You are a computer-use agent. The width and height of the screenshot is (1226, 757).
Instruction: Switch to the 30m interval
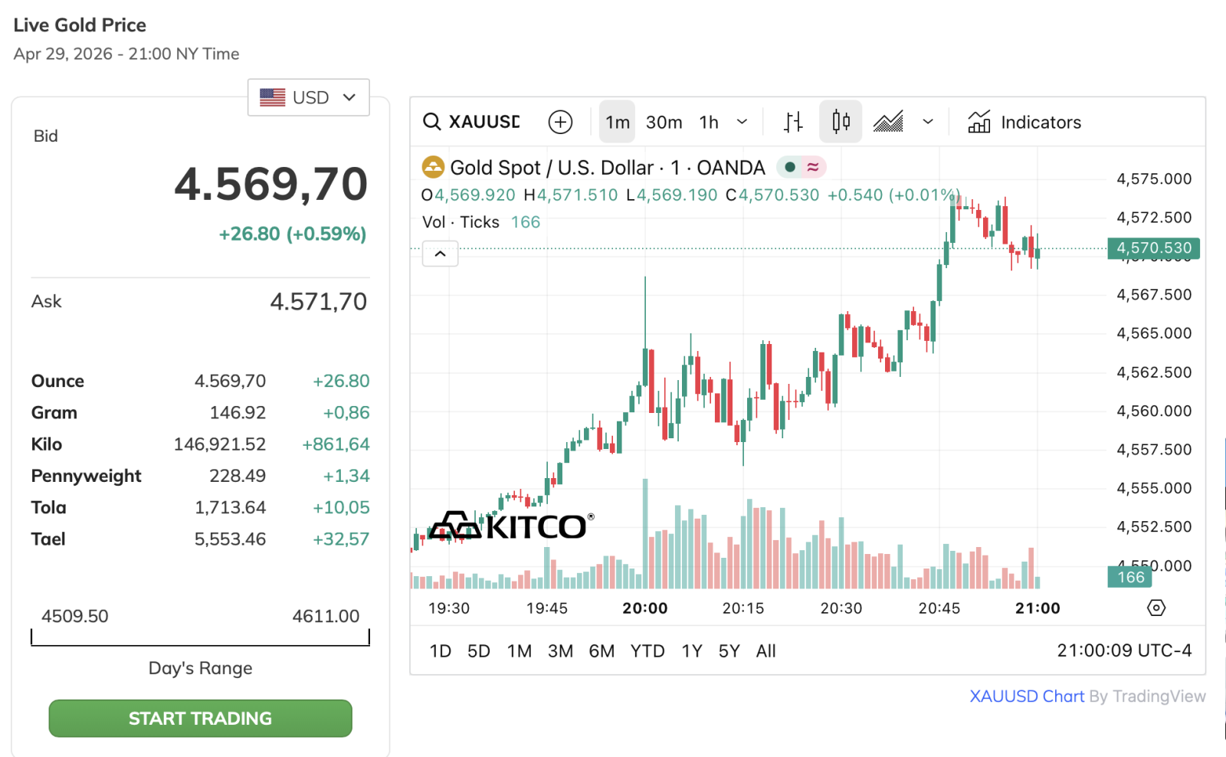click(x=664, y=122)
